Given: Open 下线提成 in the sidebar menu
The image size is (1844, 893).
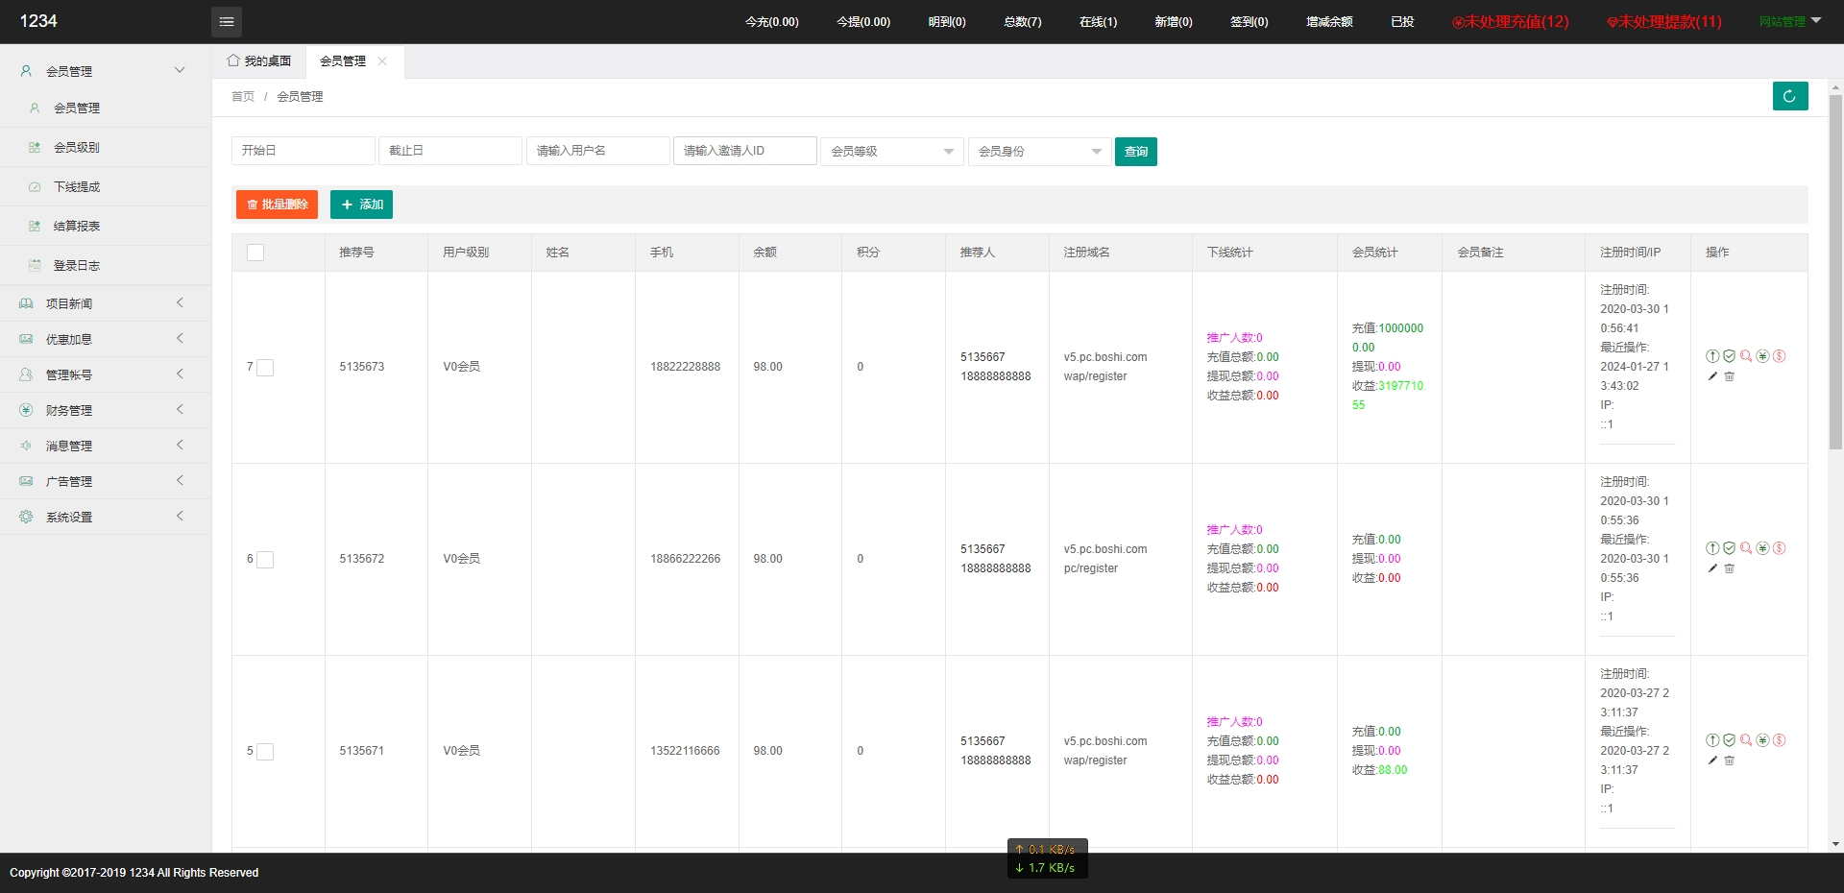Looking at the screenshot, I should tap(77, 187).
